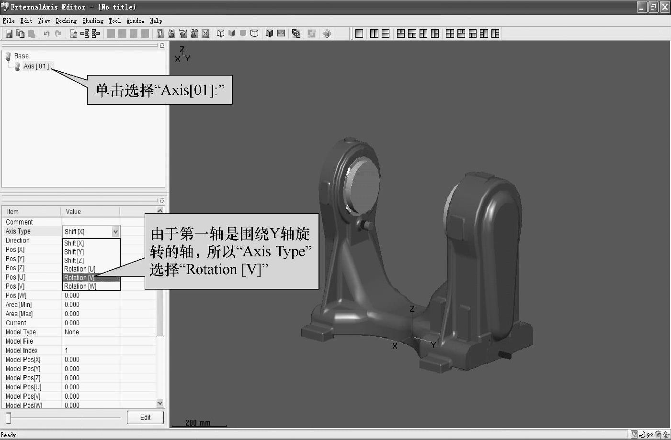Open the Help menu
The width and height of the screenshot is (671, 440).
pos(156,21)
